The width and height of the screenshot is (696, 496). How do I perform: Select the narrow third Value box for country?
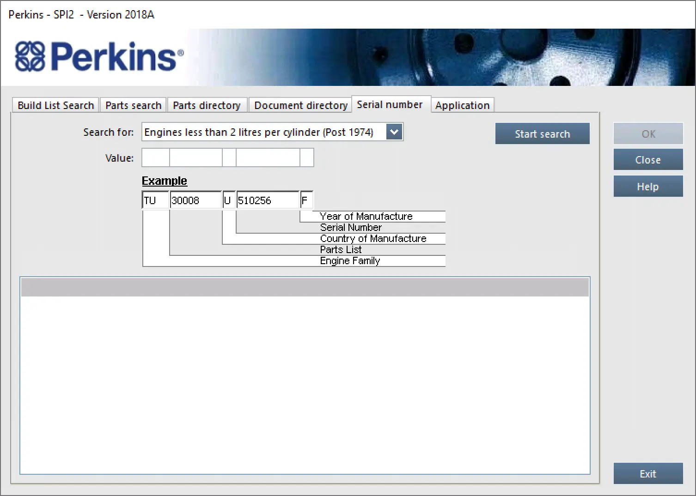229,157
